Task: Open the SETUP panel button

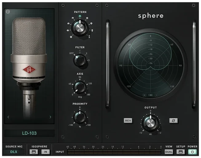Action: pyautogui.click(x=180, y=152)
